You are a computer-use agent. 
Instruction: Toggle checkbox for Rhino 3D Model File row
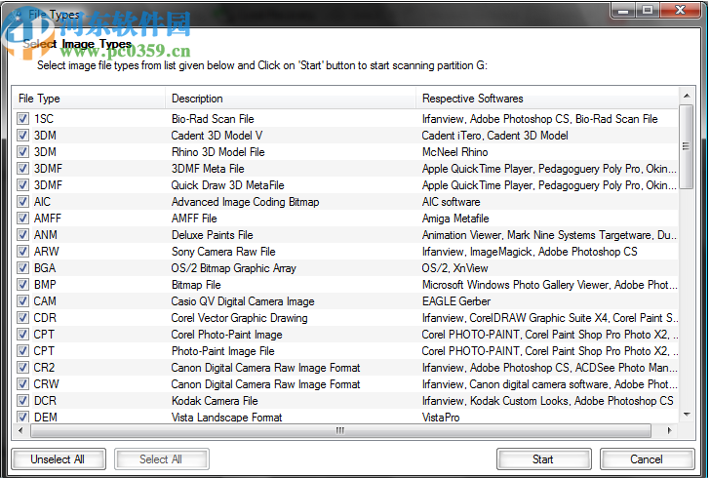22,152
